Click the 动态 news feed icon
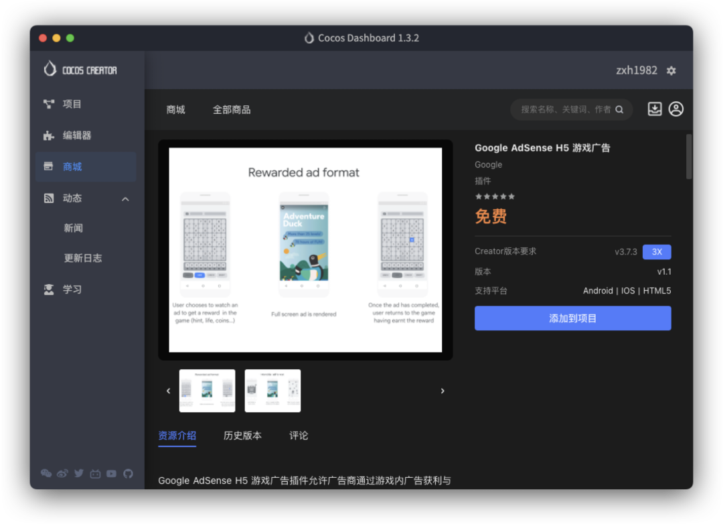The height and width of the screenshot is (524, 723). 48,198
